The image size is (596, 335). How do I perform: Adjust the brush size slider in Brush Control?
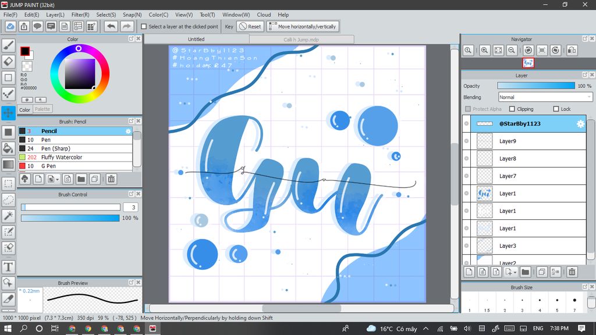click(70, 207)
